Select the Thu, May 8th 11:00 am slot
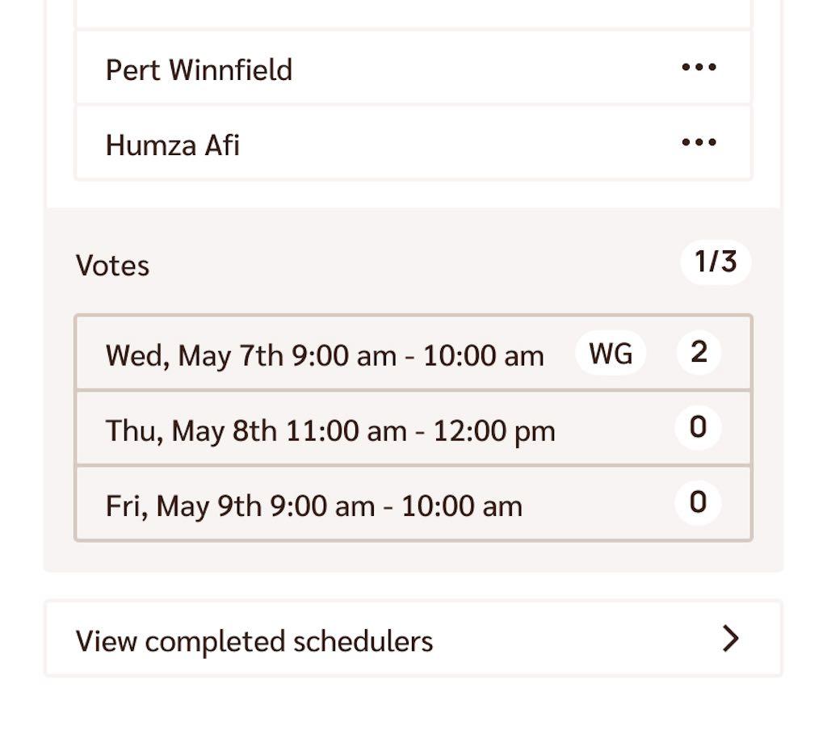This screenshot has width=827, height=751. 413,428
